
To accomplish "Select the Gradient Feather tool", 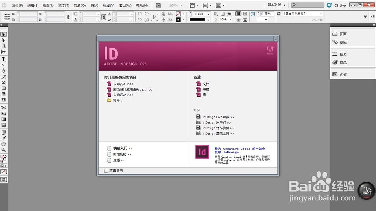I will pyautogui.click(x=4, y=125).
